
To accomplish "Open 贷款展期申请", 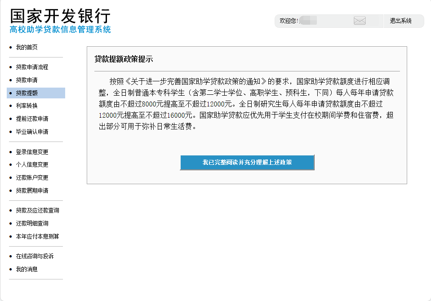I will [x=32, y=190].
